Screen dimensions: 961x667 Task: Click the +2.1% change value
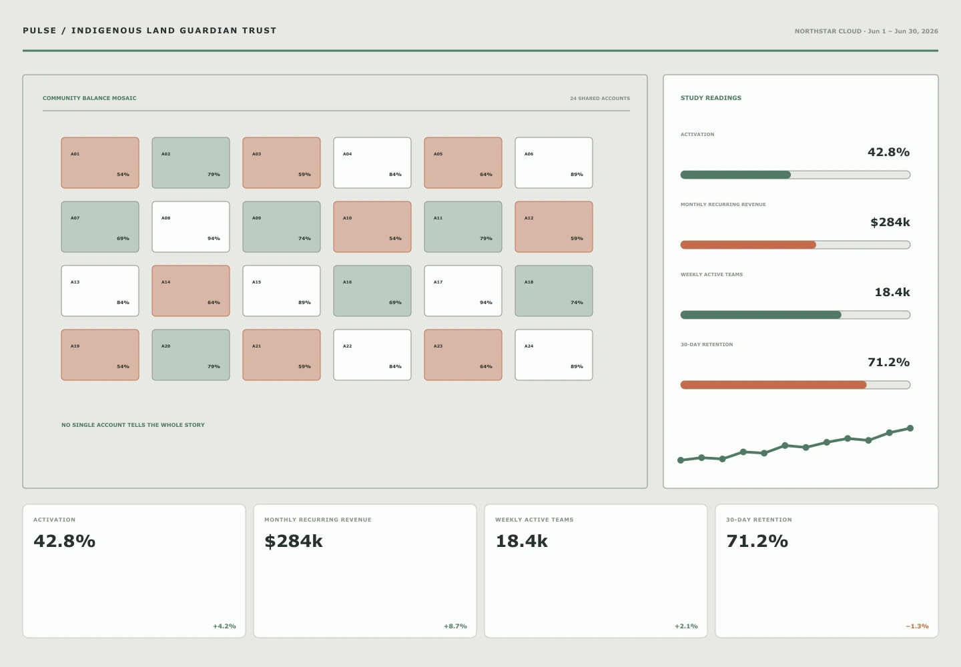click(686, 626)
